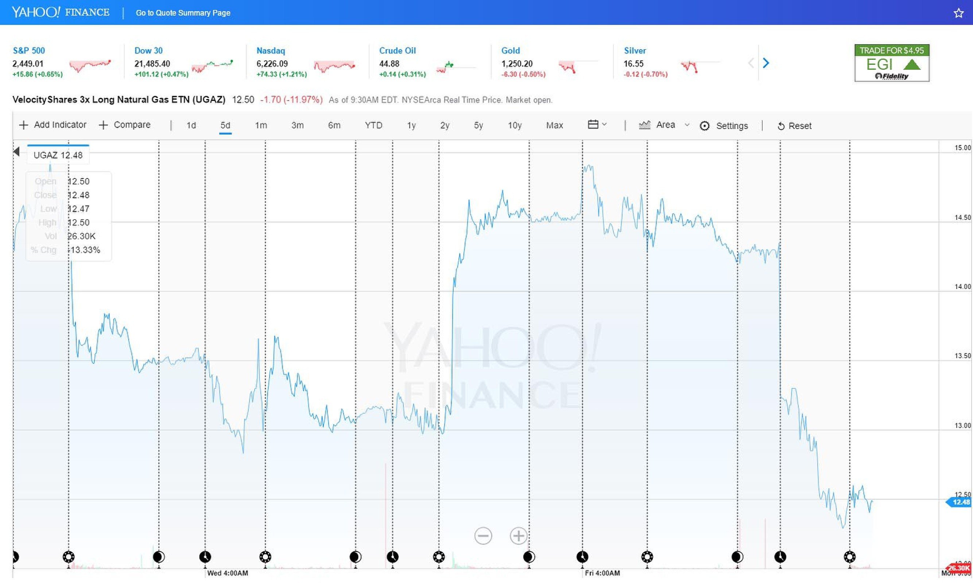
Task: Open the Dow 30 index link
Action: tap(148, 50)
